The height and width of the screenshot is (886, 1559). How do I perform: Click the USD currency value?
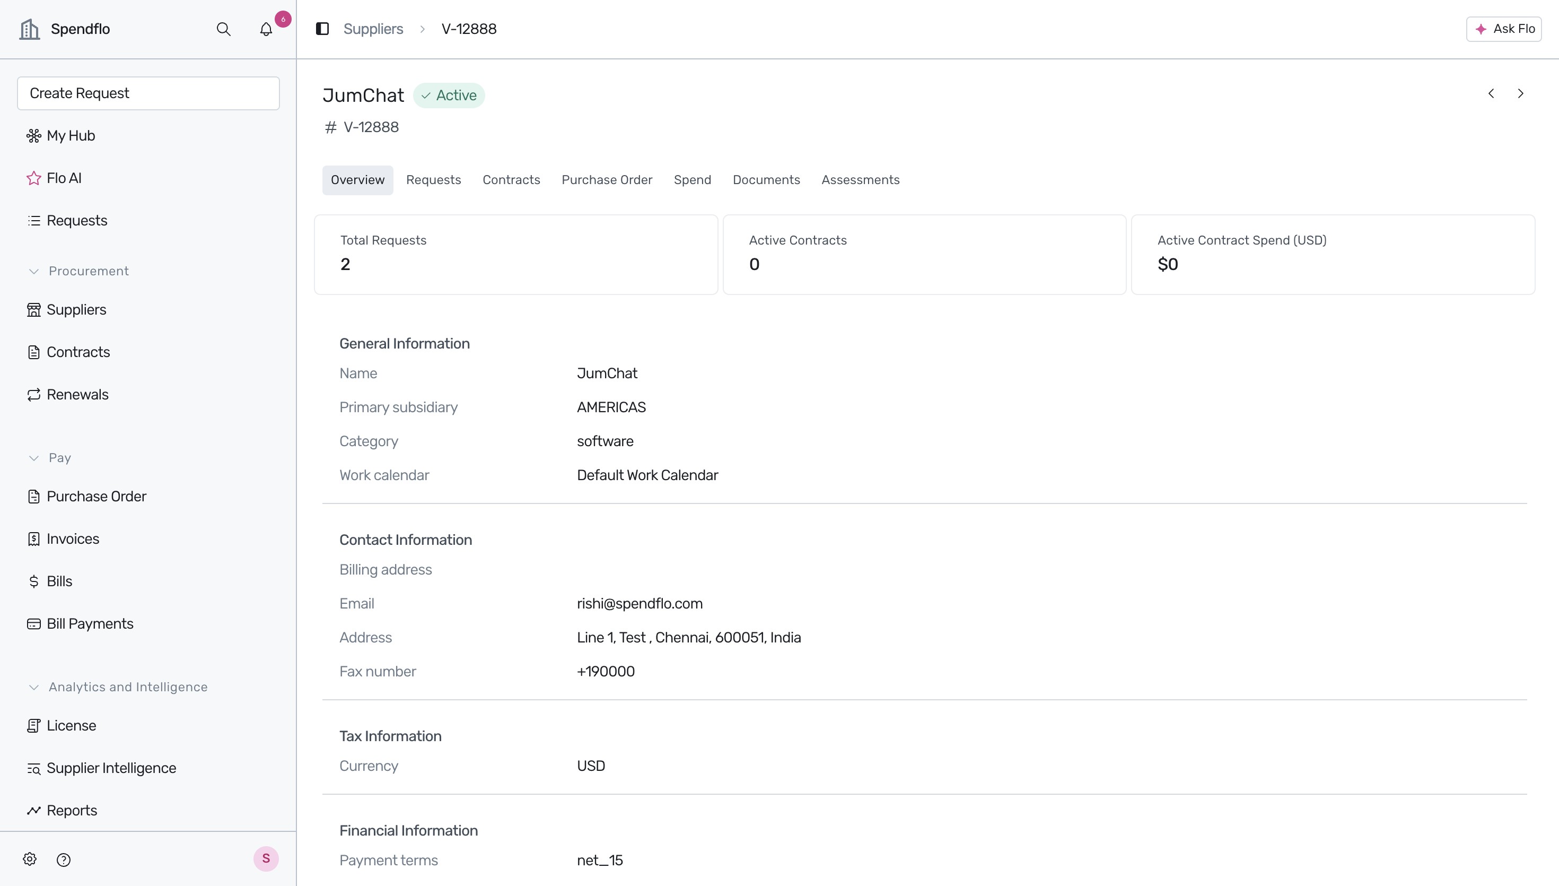click(x=590, y=766)
